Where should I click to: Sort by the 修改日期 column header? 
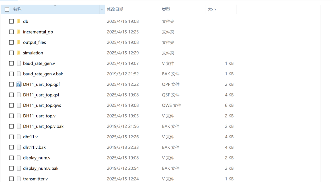pyautogui.click(x=115, y=9)
